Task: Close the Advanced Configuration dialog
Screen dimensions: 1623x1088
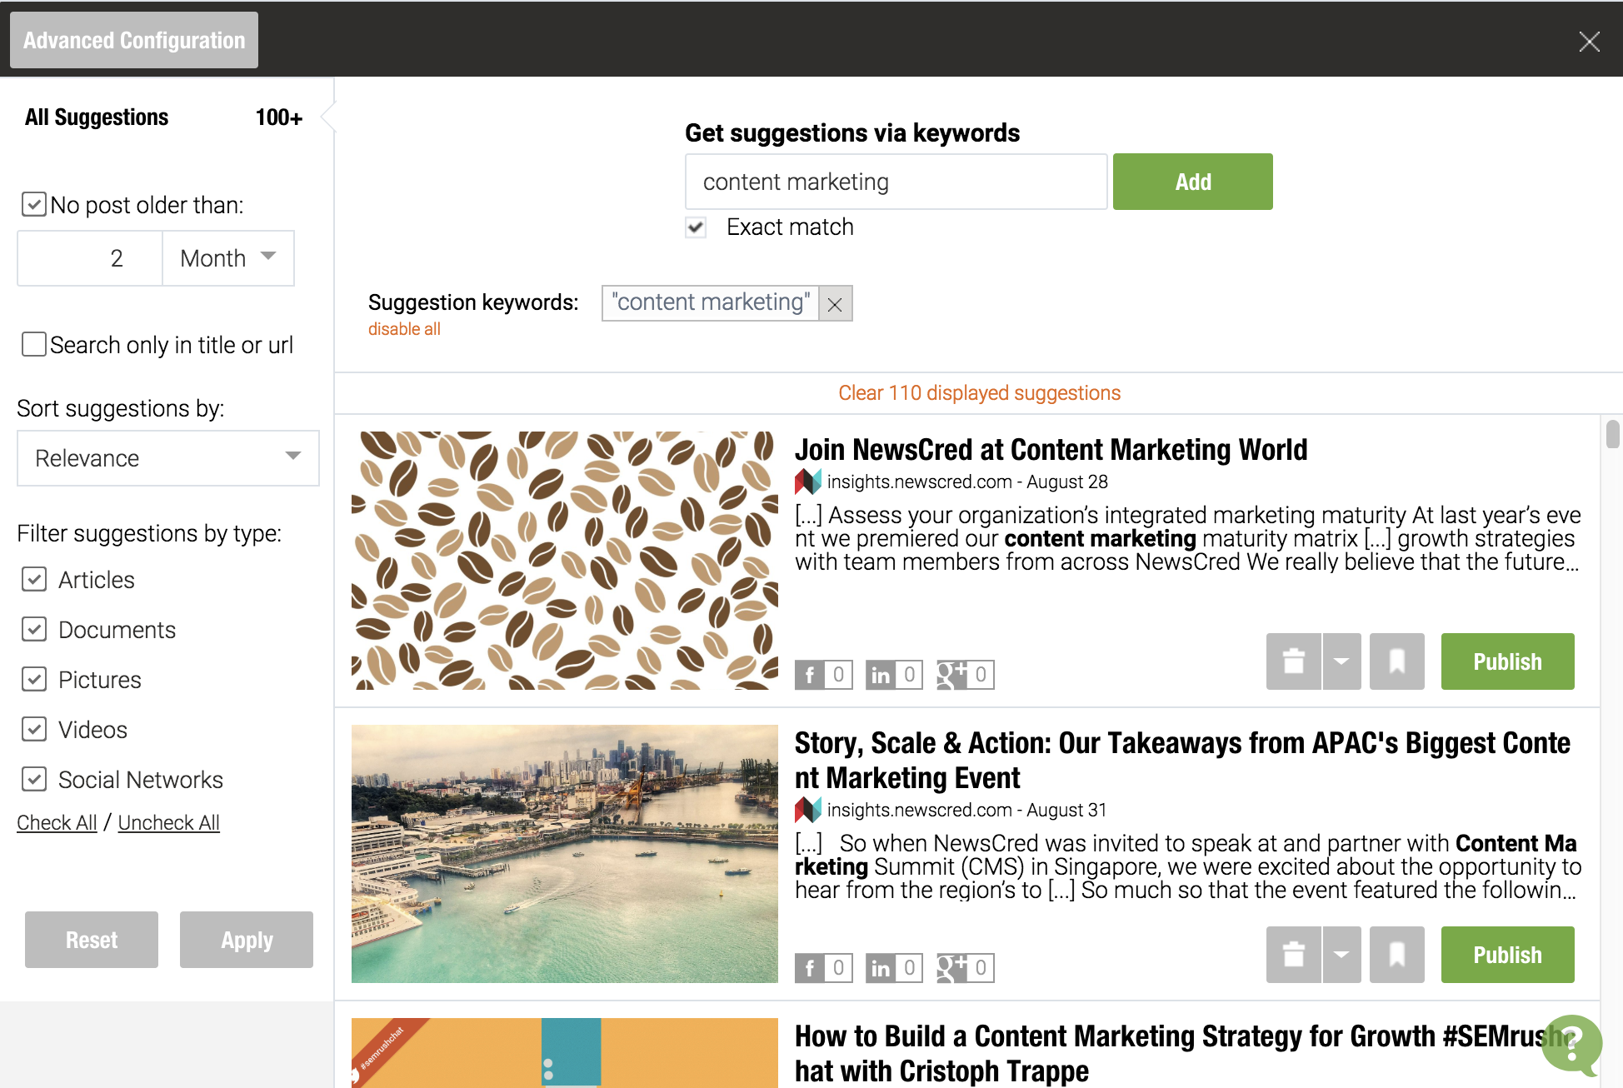Action: (x=1589, y=41)
